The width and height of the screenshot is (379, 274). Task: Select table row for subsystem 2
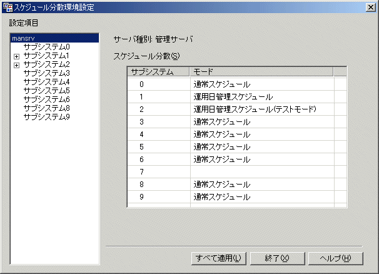coord(237,109)
